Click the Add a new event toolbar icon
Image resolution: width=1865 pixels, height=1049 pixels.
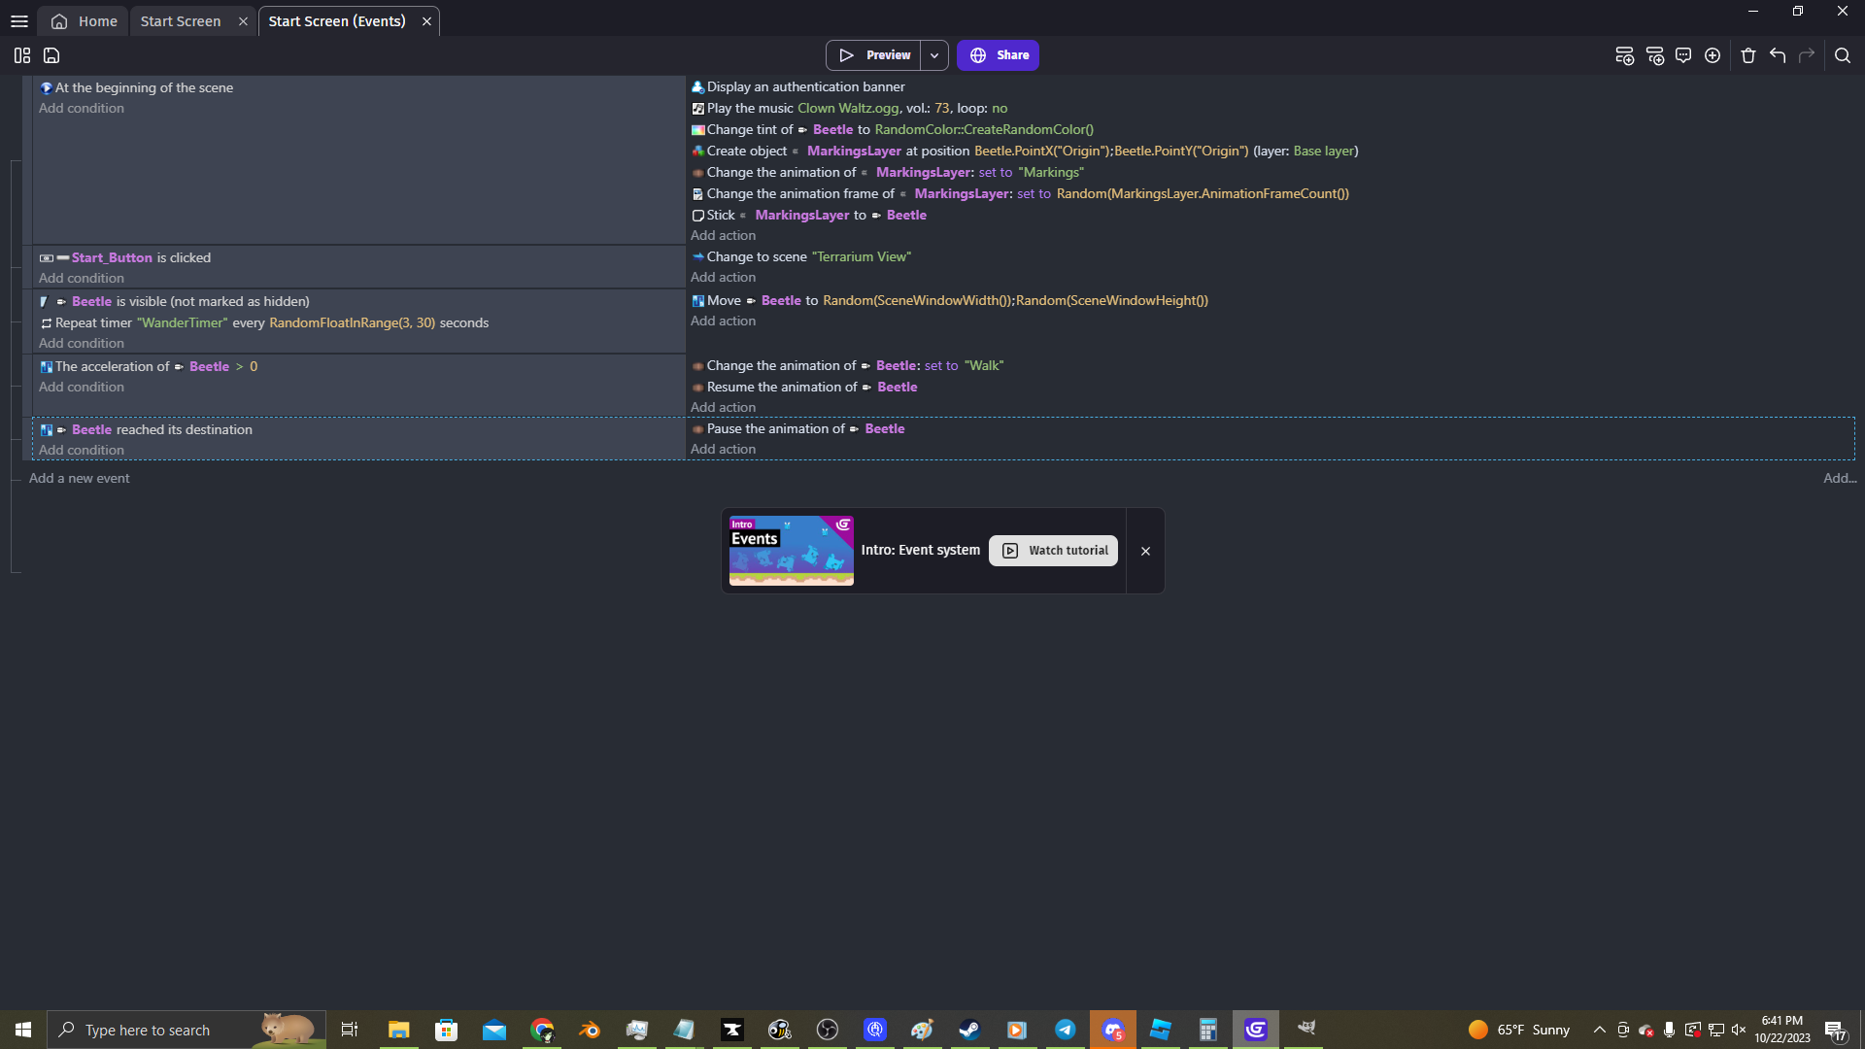point(1624,55)
